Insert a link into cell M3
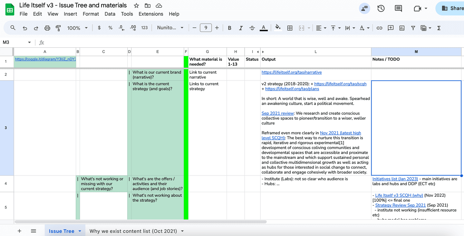The image size is (464, 236). click(x=379, y=28)
